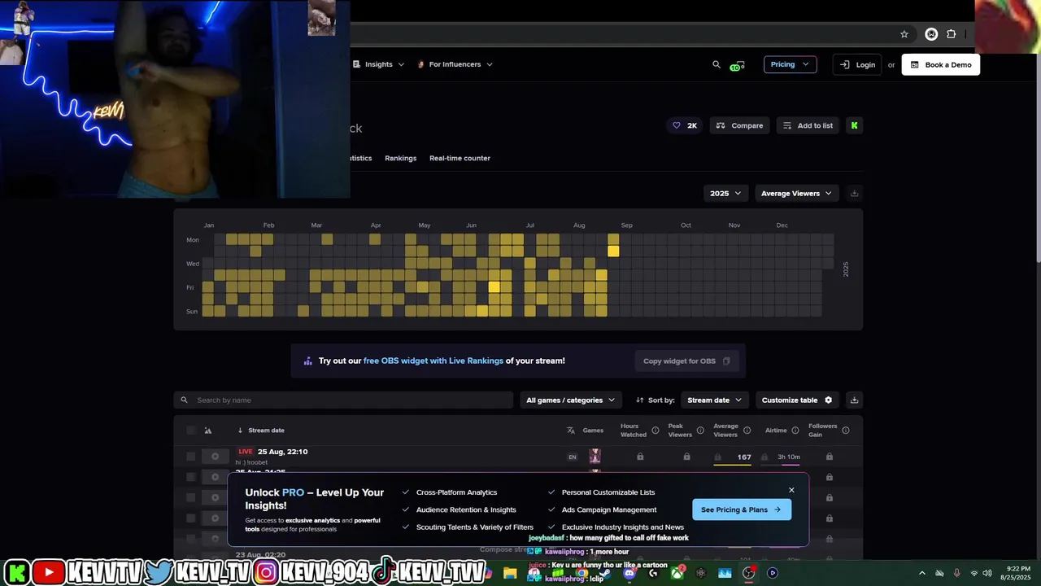Click the Book a Demo button
The width and height of the screenshot is (1041, 586).
940,64
